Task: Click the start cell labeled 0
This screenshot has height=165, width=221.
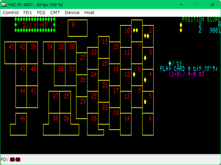Action: point(77,28)
